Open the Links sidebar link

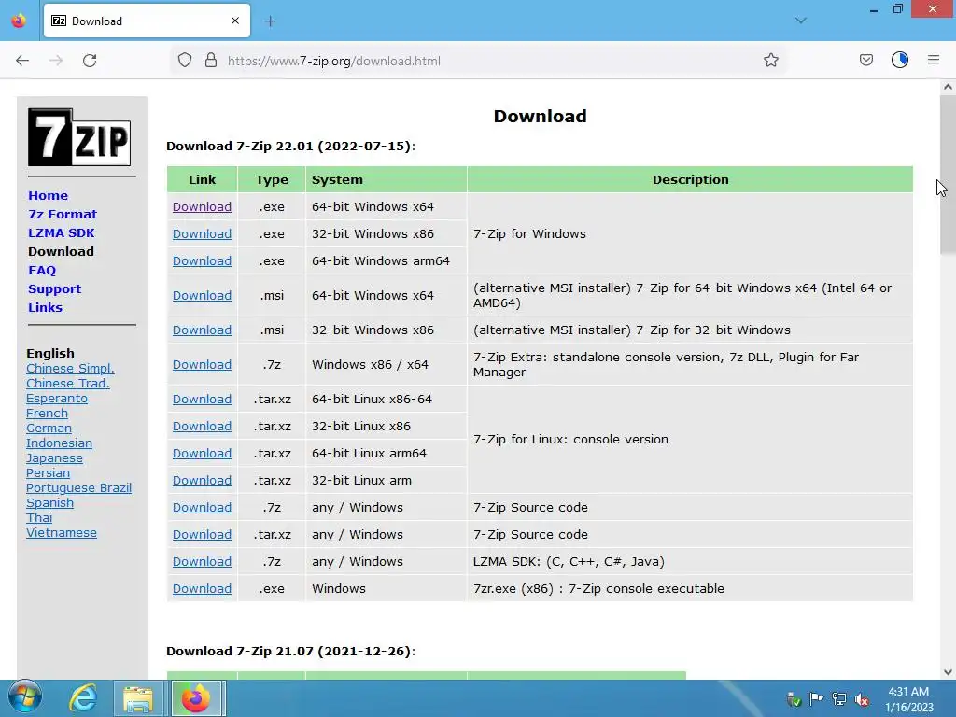coord(45,307)
